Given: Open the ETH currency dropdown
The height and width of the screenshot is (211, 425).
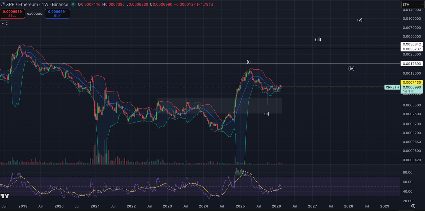Looking at the screenshot, I should coord(413,5).
